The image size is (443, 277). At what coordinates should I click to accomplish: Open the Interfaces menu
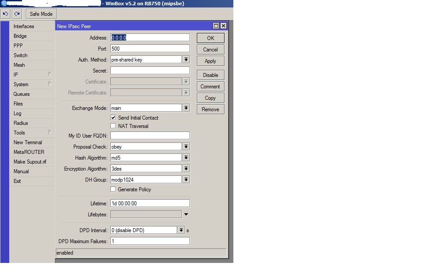(32, 26)
